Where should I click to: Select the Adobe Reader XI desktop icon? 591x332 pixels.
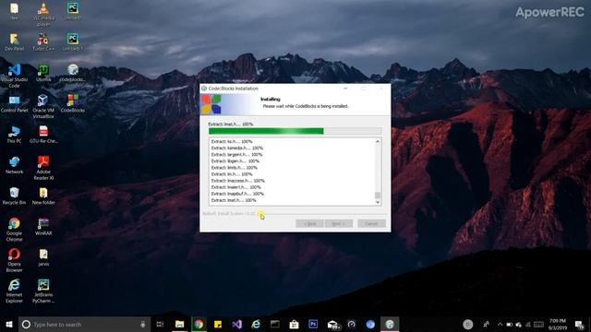click(x=43, y=168)
